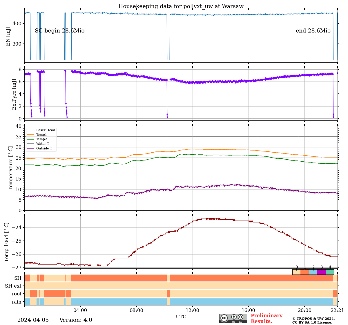Screen dimensions: 348x325
Task: Click the 'EN [mJ]' axis label
Action: 8,36
